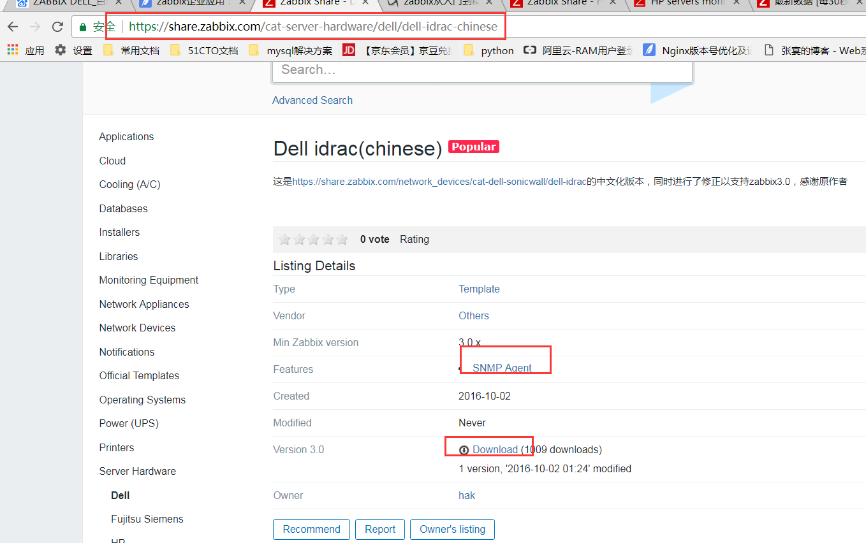
Task: Go back to the previous page
Action: [13, 27]
